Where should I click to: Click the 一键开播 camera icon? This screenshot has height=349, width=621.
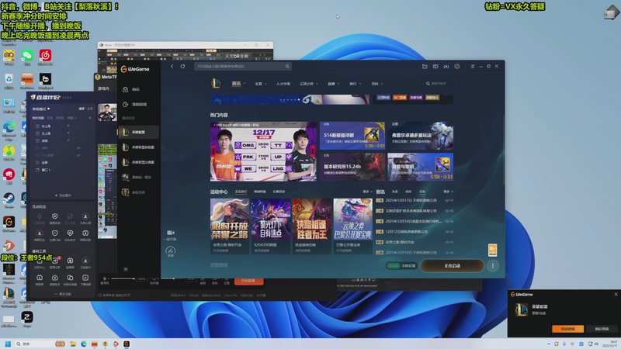click(171, 233)
